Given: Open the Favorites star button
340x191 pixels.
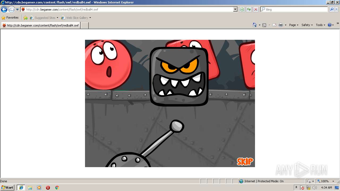Looking at the screenshot, I should coord(10,18).
